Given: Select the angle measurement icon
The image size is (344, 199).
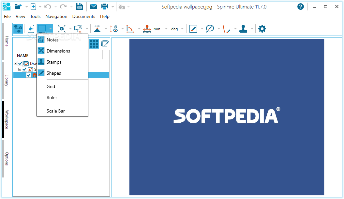Looking at the screenshot, I should [130, 29].
